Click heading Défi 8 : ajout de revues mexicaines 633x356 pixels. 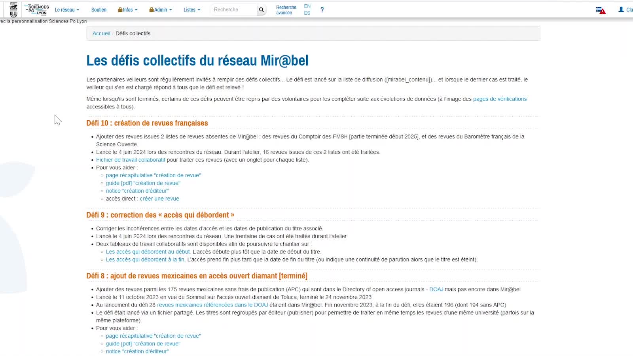pos(197,276)
